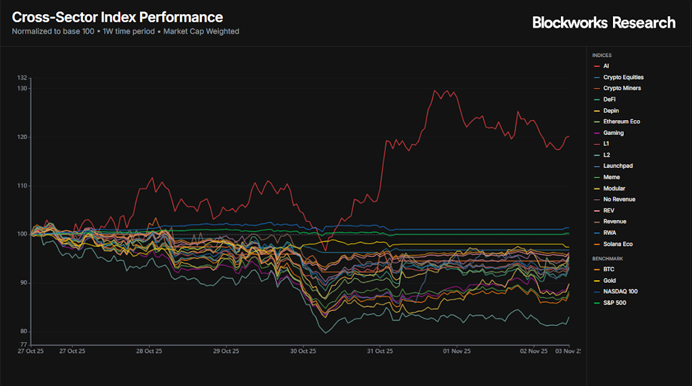Toggle the AI series in legend
692x386 pixels.
tap(606, 66)
